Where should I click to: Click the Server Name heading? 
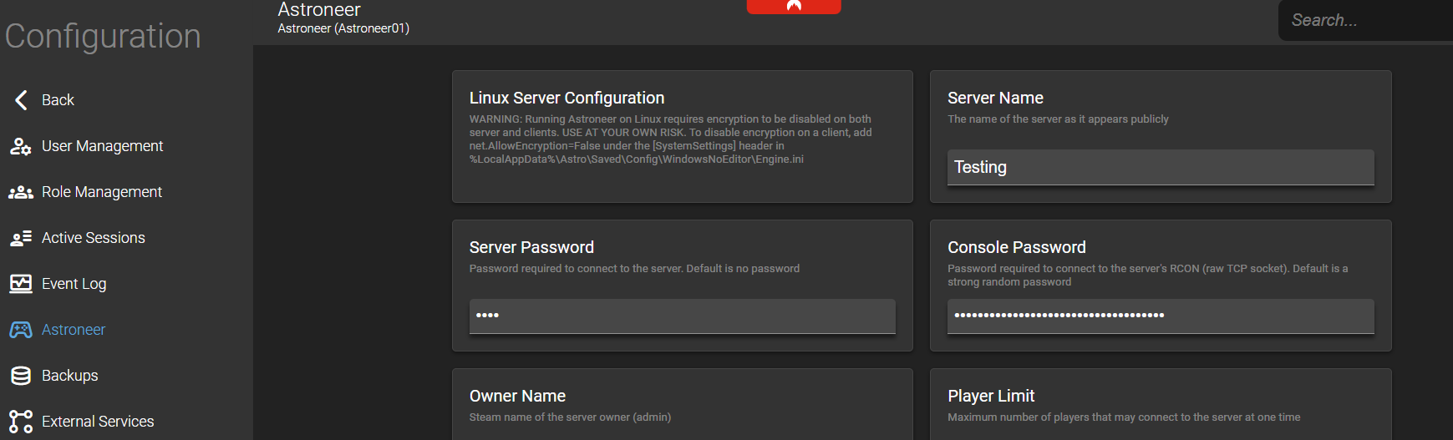(995, 99)
